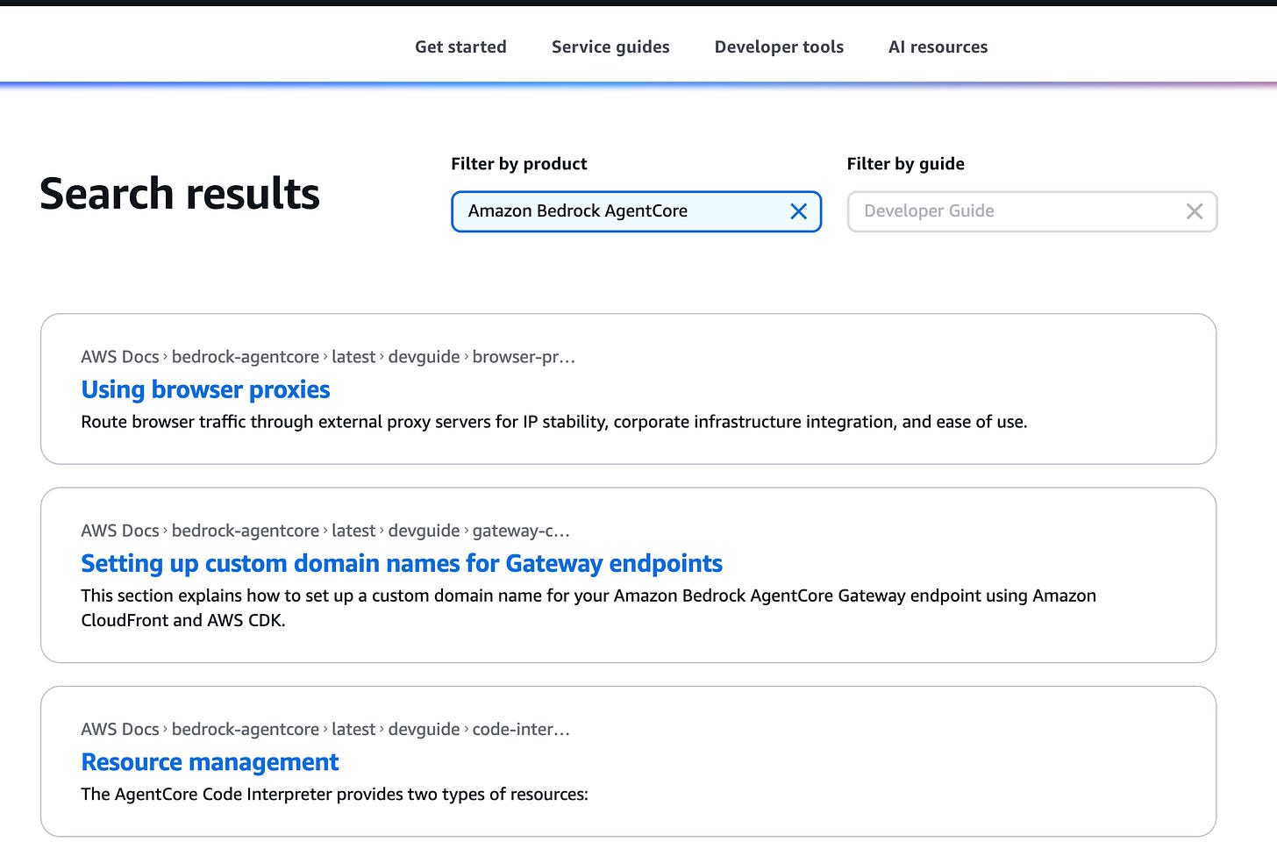The width and height of the screenshot is (1277, 849).
Task: Open the AI resources menu
Action: pos(938,47)
